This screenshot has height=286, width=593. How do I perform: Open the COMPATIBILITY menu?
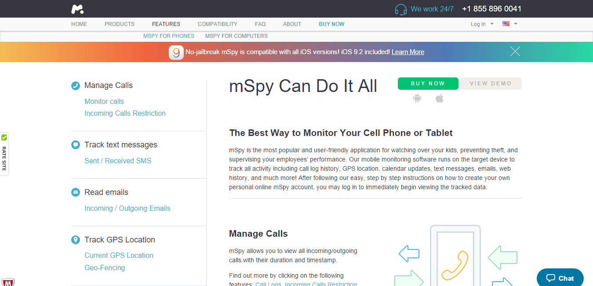coord(218,24)
